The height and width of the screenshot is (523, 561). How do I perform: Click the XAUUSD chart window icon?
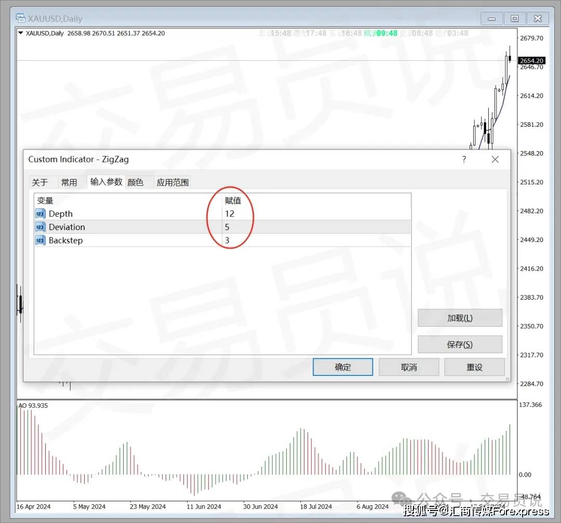click(21, 18)
